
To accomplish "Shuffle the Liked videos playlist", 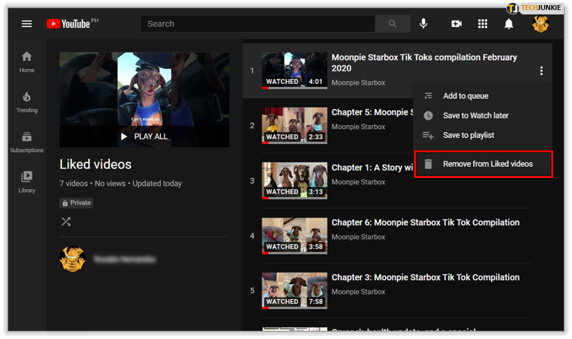I will point(66,221).
